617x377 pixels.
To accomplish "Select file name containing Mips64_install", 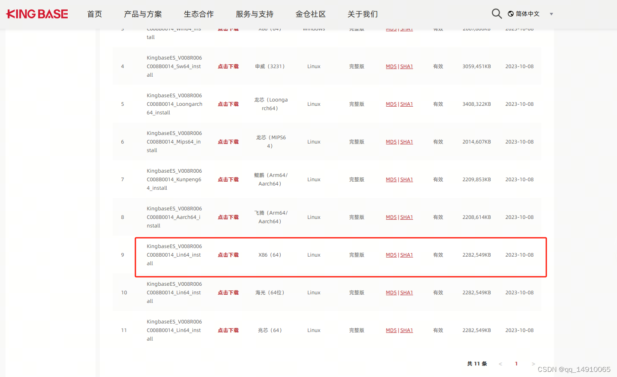I will 174,142.
